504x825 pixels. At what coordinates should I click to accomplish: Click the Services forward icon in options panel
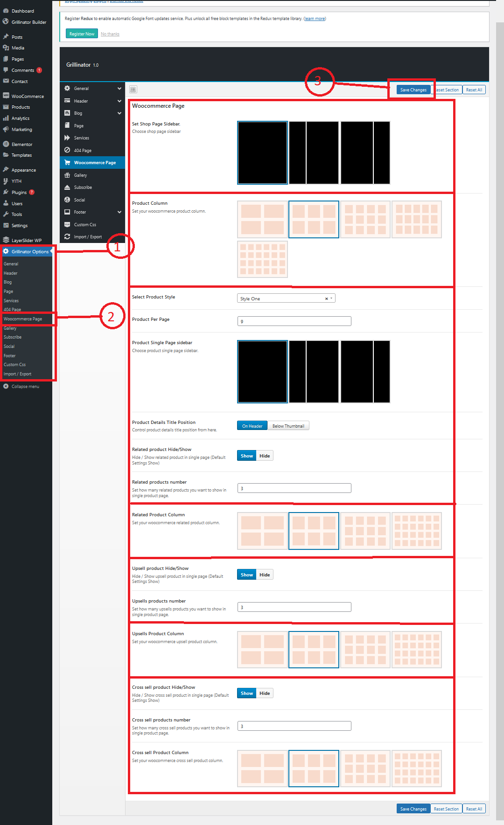tap(67, 138)
